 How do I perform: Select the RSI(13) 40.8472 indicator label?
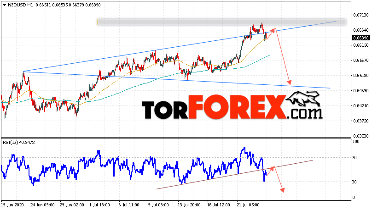pos(19,143)
